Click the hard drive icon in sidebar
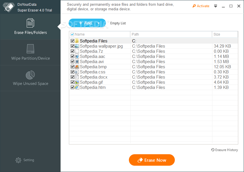 pyautogui.click(x=30, y=49)
